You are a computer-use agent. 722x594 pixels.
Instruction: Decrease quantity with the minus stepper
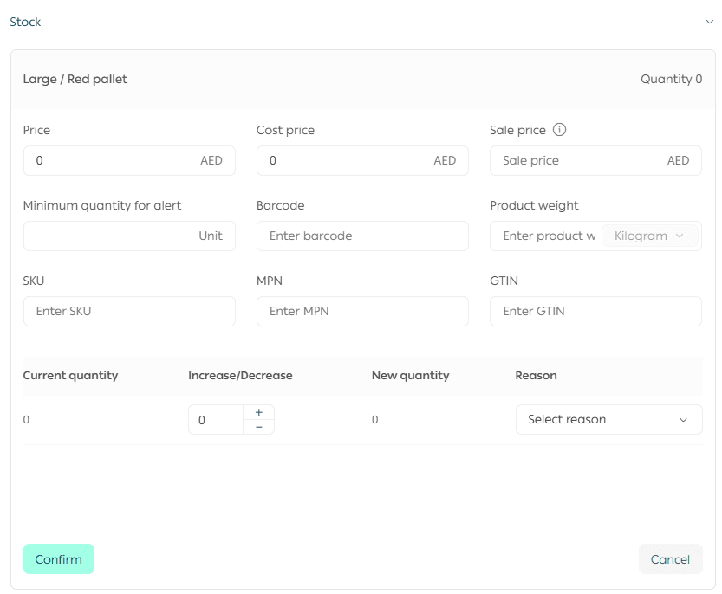coord(258,427)
